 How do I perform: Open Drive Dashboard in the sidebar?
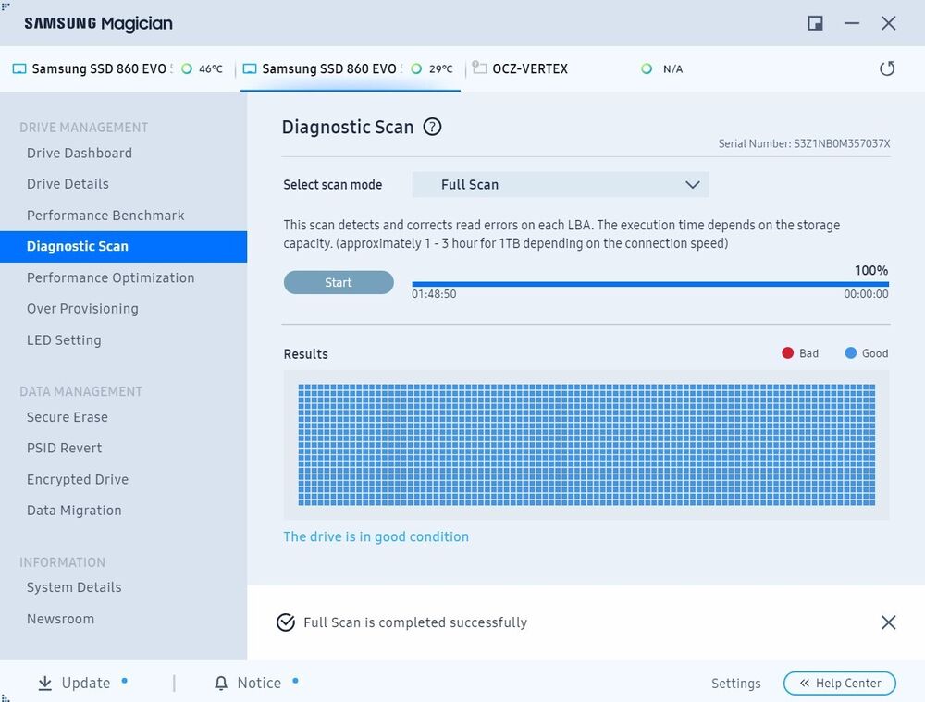click(79, 153)
